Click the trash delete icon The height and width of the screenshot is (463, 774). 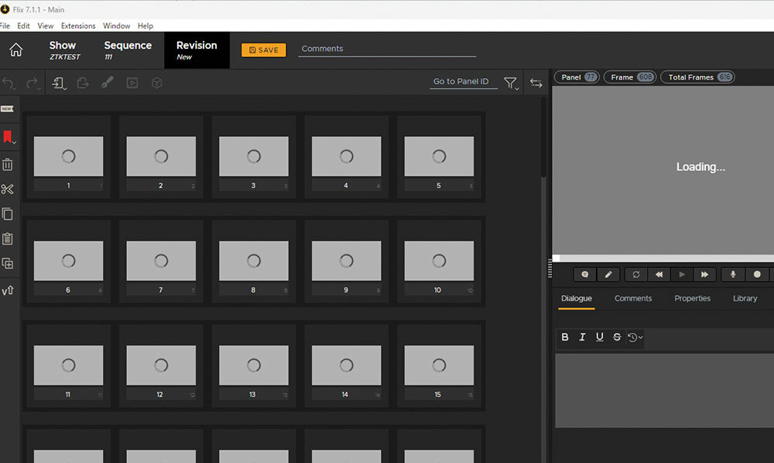click(x=8, y=164)
